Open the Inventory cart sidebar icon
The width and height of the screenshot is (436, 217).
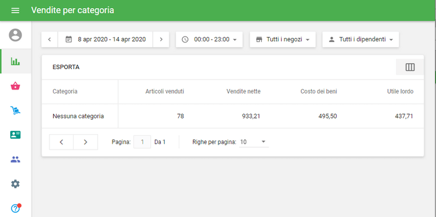15,110
